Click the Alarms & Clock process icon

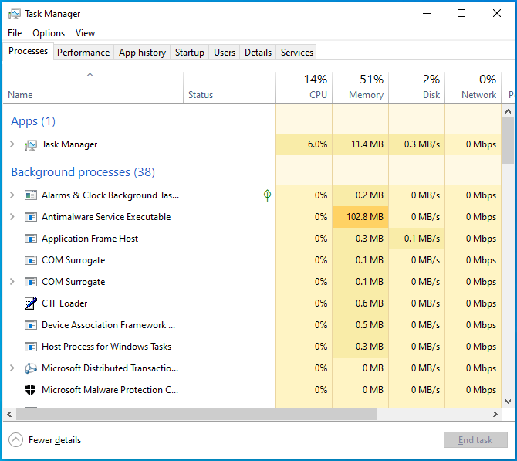31,195
